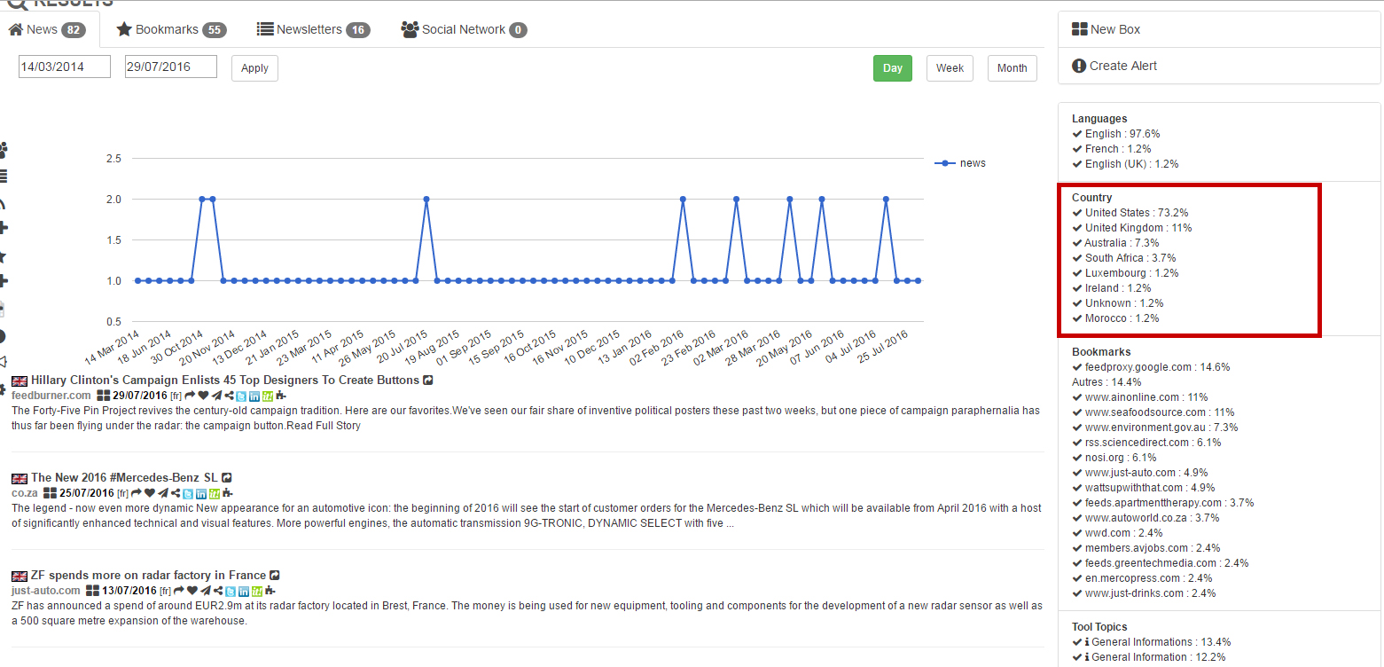The height and width of the screenshot is (667, 1384).
Task: Apply the selected date range
Action: (x=254, y=68)
